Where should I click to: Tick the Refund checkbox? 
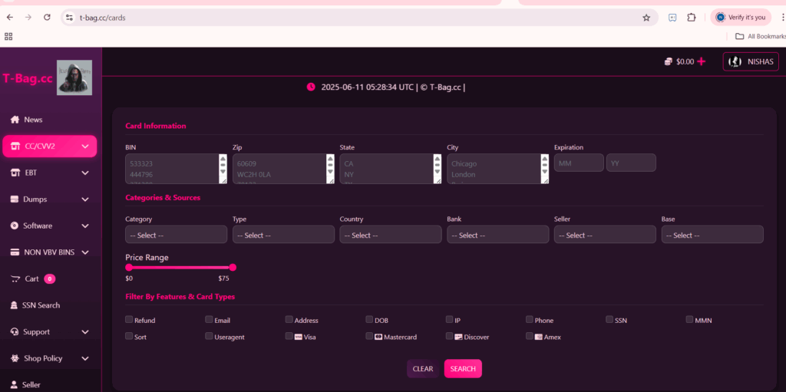coord(129,319)
